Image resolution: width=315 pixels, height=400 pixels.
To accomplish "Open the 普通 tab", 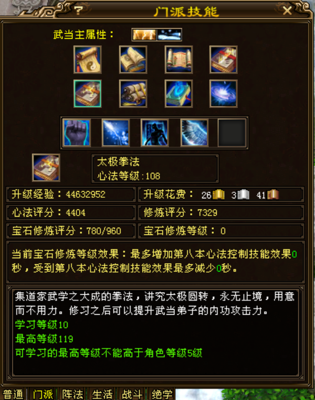I will click(13, 394).
